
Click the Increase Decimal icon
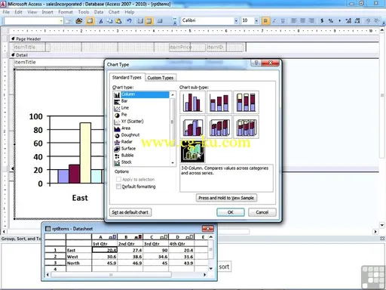point(348,21)
